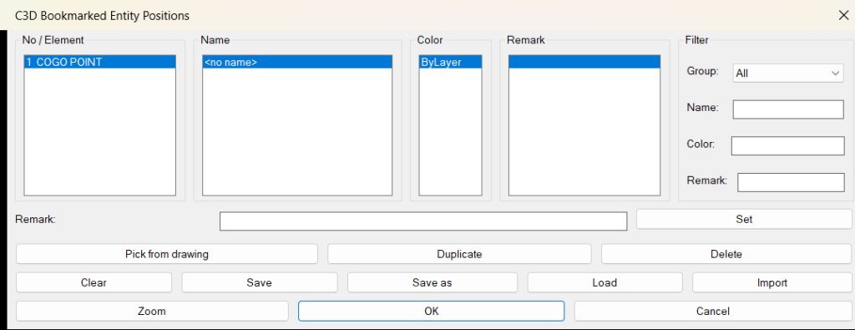Select the <no name> entry

[297, 62]
